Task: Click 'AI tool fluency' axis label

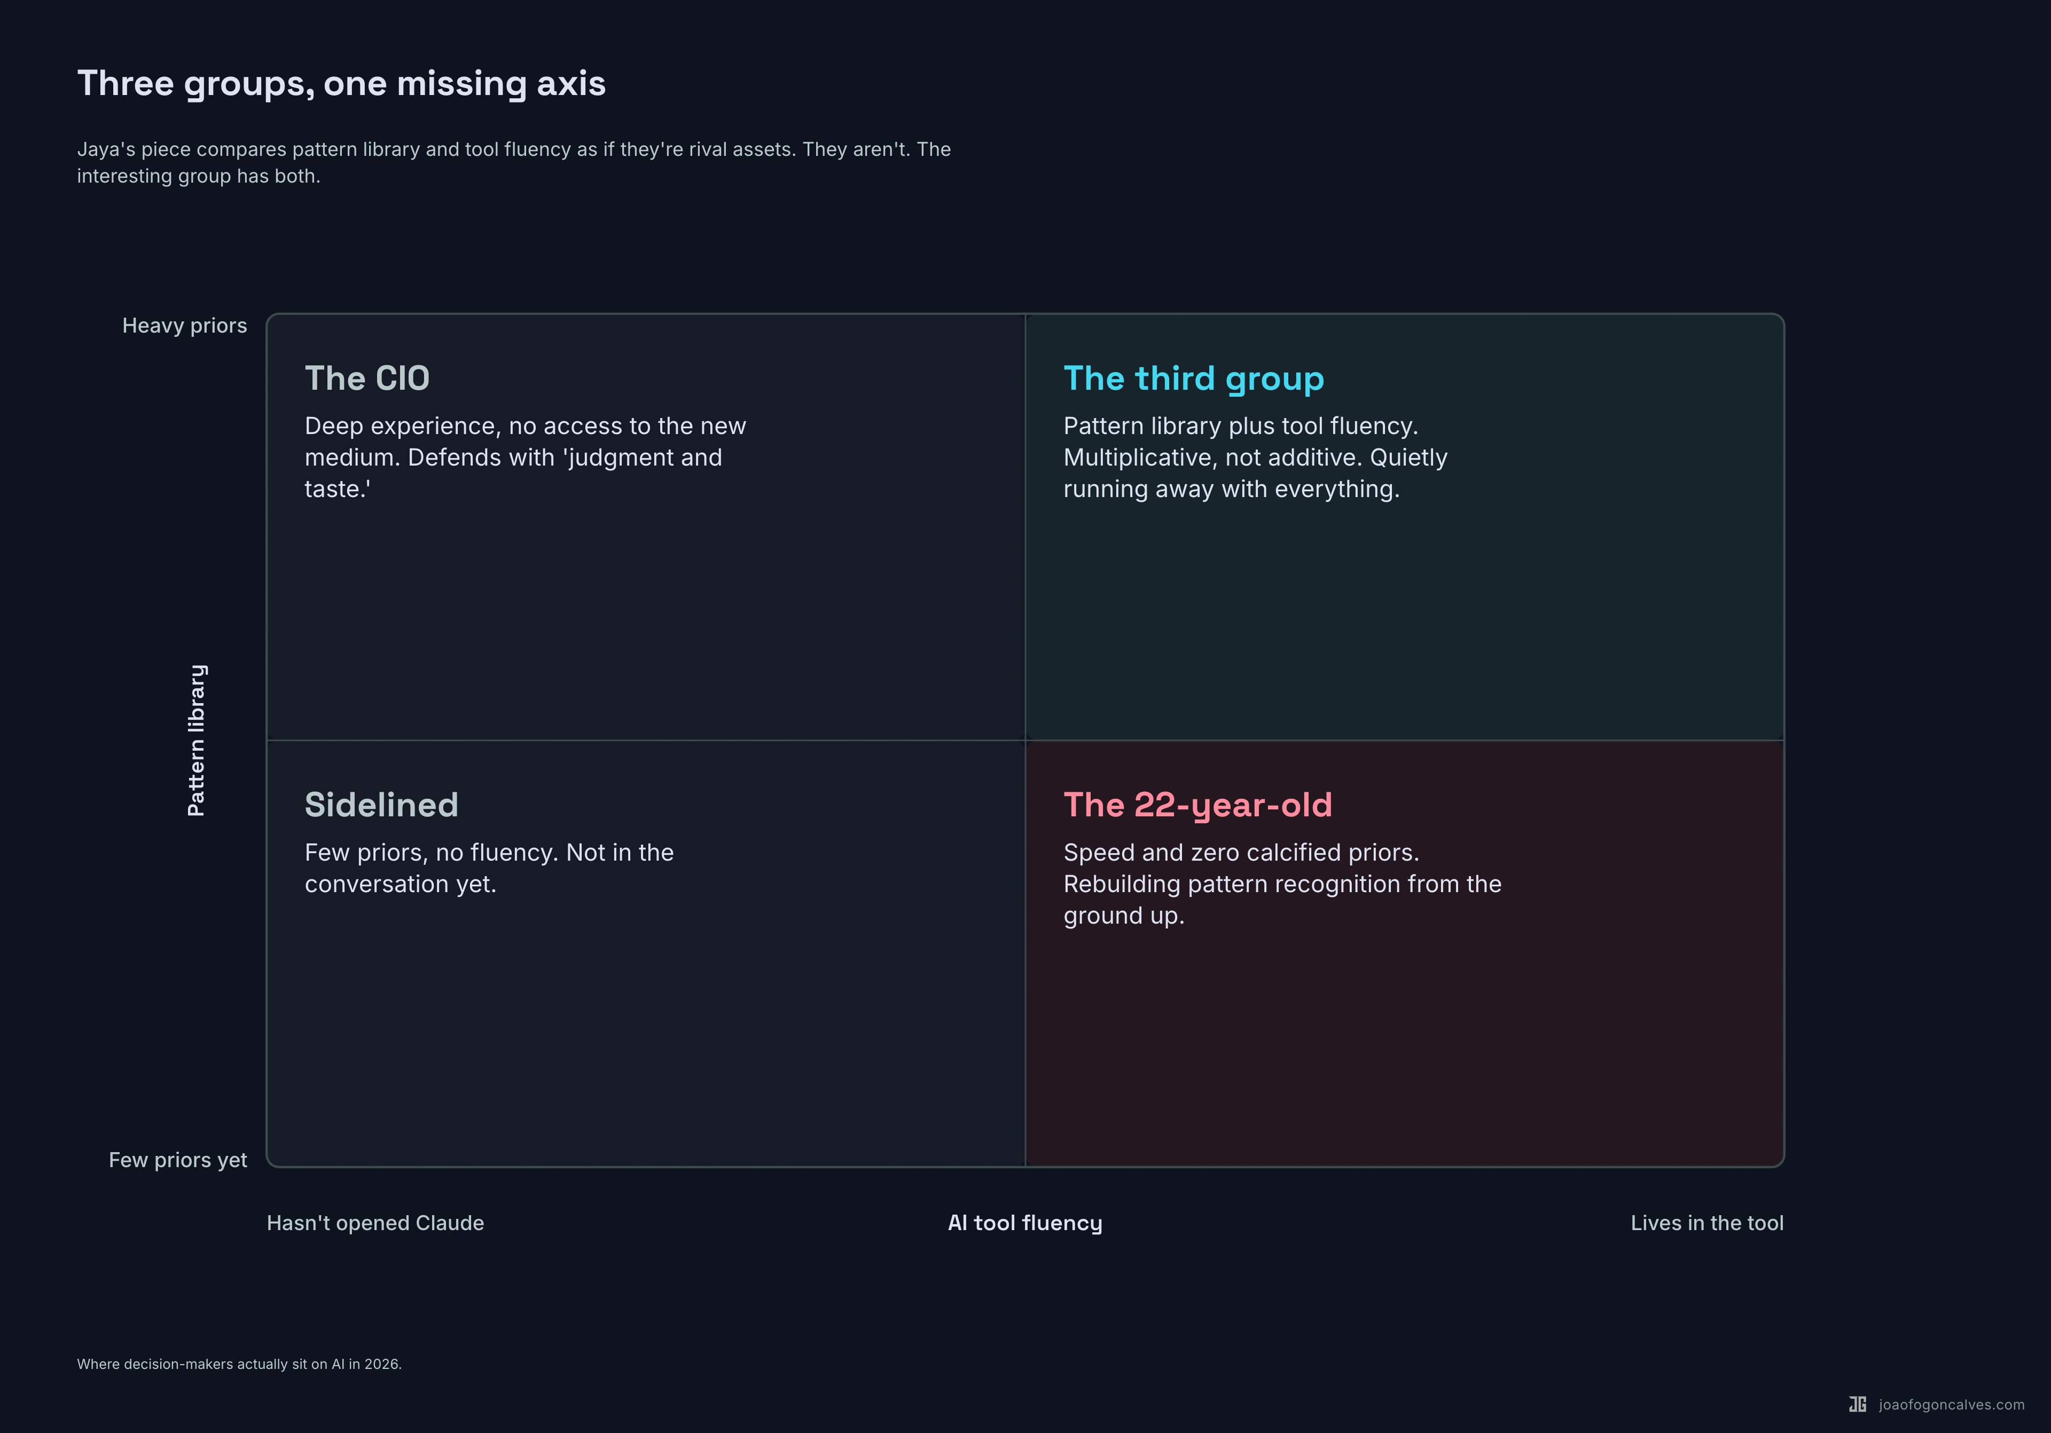Action: [1024, 1223]
